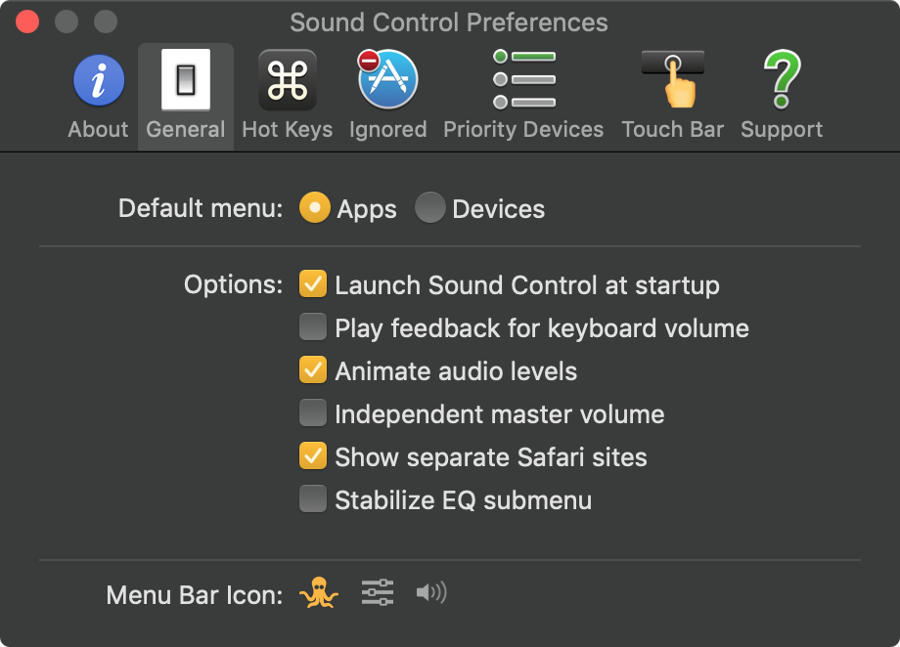Enable Stabilize EQ submenu
Screen dimensions: 900x647
[313, 500]
